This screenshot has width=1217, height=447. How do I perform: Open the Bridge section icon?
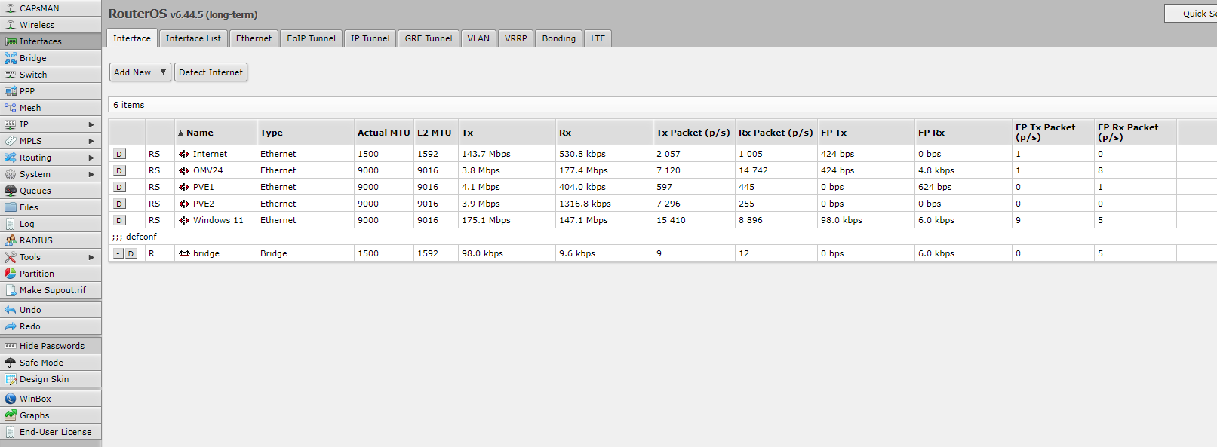pyautogui.click(x=11, y=58)
